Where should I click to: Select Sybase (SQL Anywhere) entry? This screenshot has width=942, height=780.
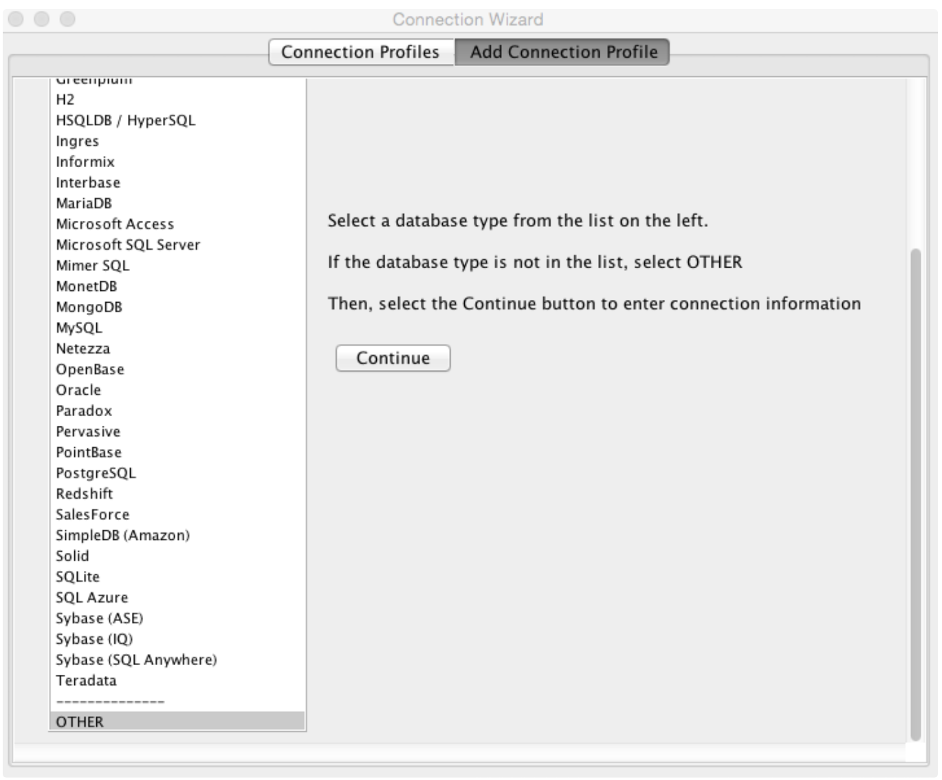(x=136, y=660)
